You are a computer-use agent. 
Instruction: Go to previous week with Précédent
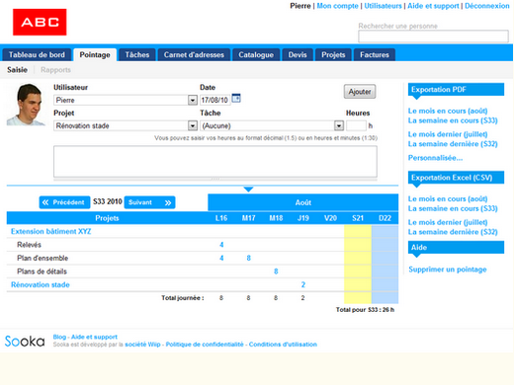click(64, 202)
